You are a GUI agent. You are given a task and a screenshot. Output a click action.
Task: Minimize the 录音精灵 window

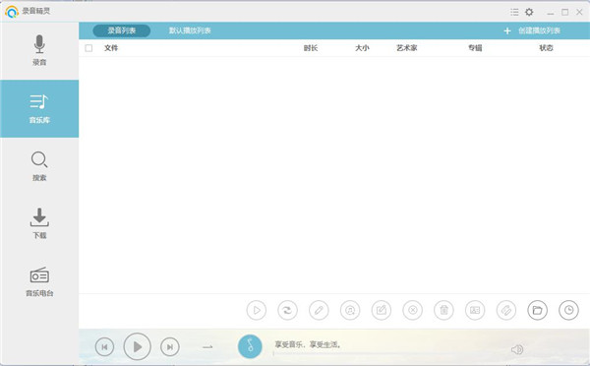click(x=551, y=13)
